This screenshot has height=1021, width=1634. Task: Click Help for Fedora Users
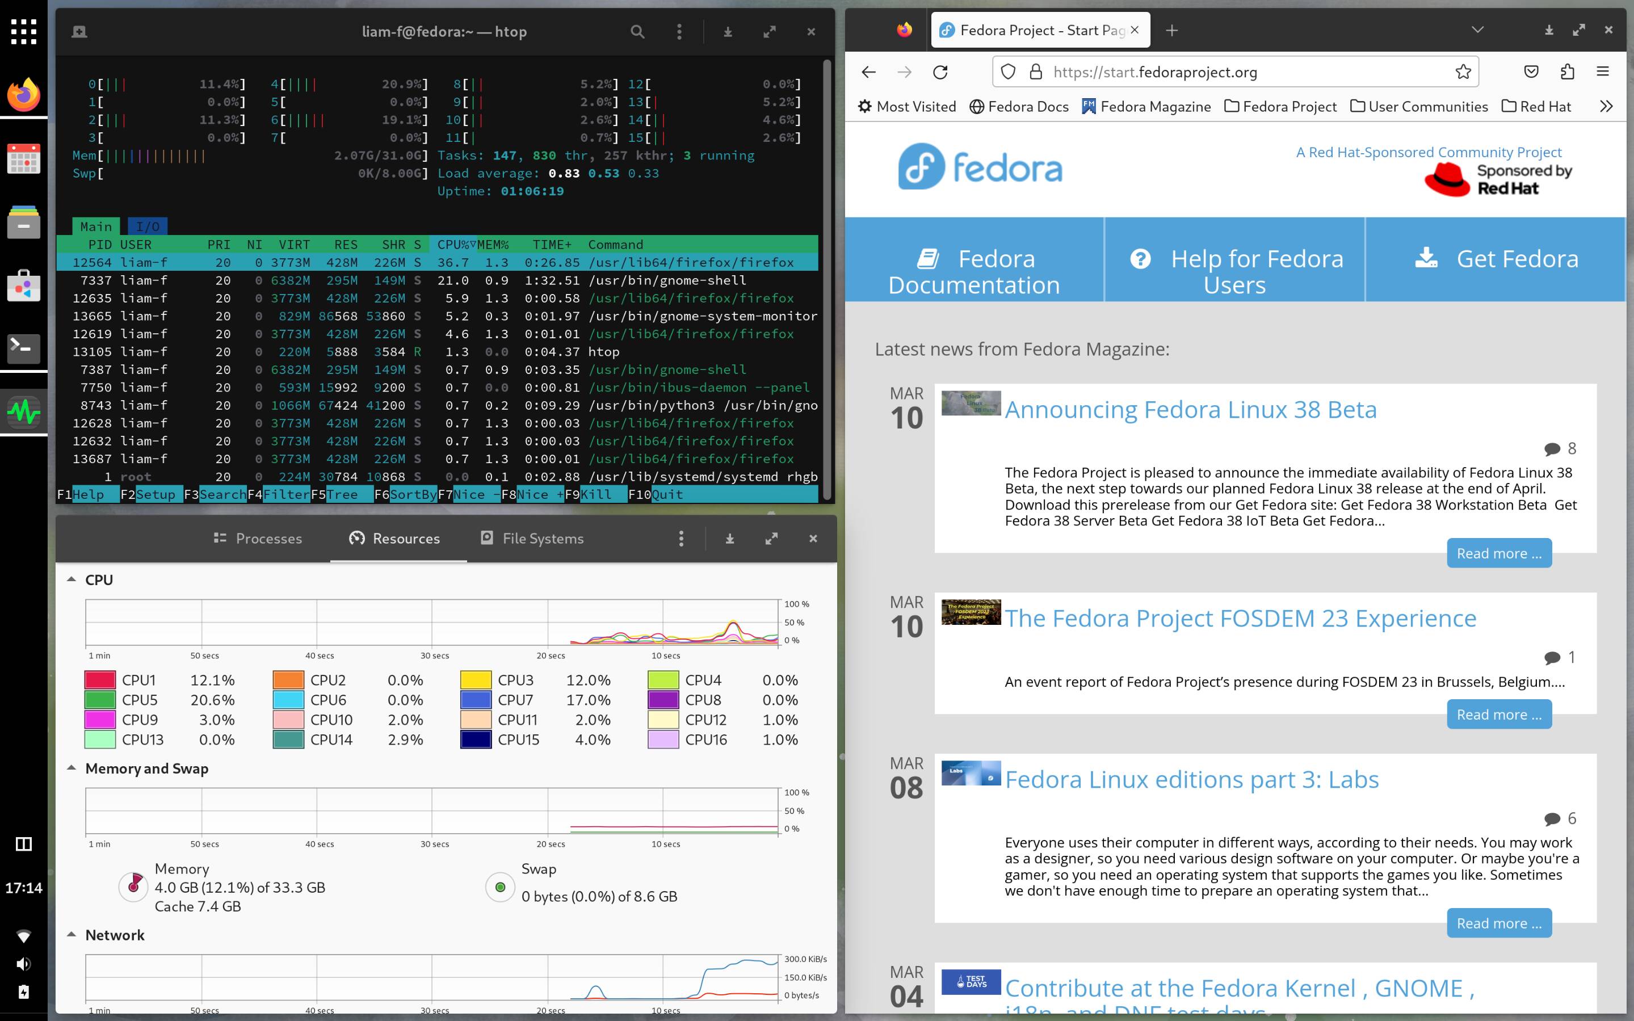coord(1235,259)
